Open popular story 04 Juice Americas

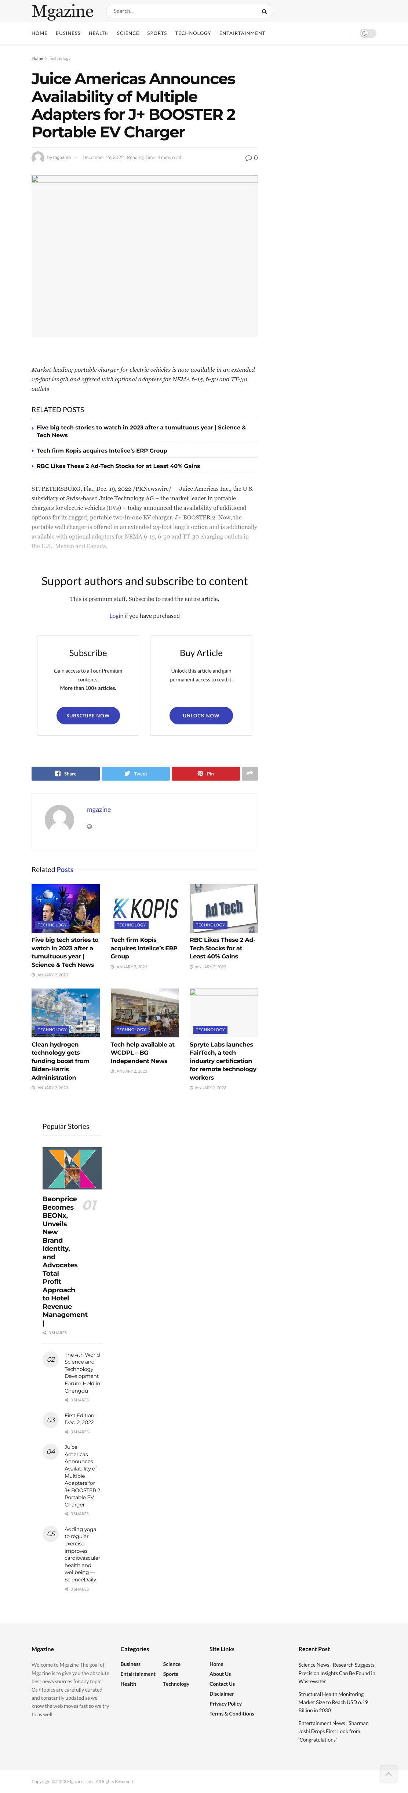(x=82, y=1476)
